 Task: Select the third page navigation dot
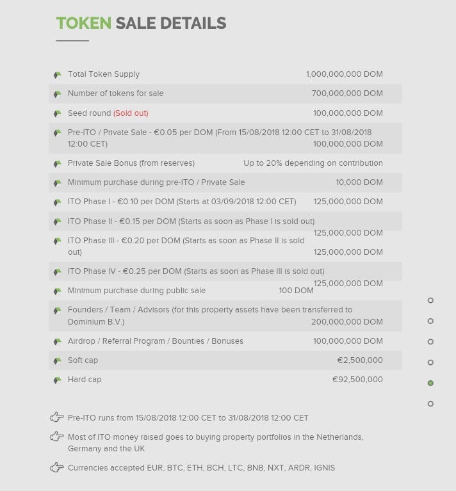(x=430, y=342)
